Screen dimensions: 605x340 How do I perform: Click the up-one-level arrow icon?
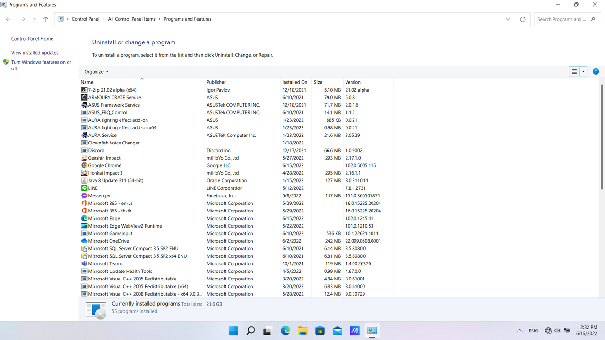[x=45, y=19]
